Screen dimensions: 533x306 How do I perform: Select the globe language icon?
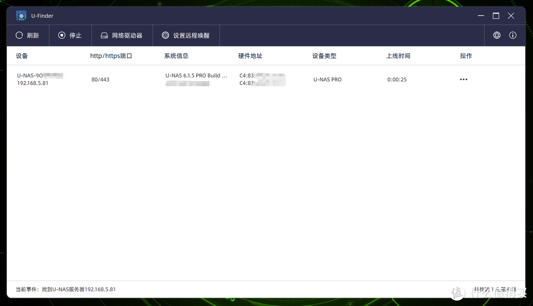(x=496, y=35)
